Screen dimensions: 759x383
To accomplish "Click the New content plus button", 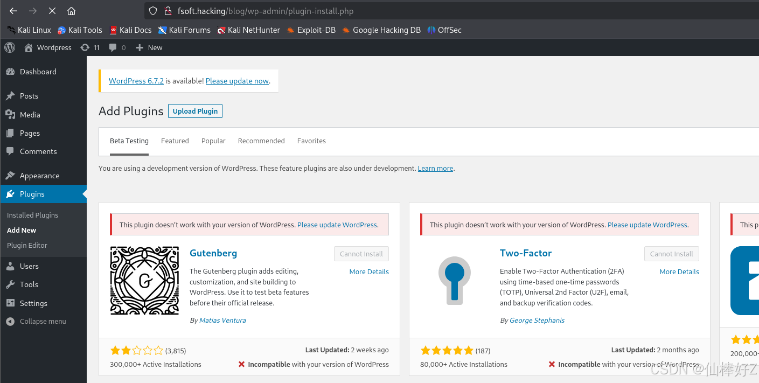I will point(149,47).
